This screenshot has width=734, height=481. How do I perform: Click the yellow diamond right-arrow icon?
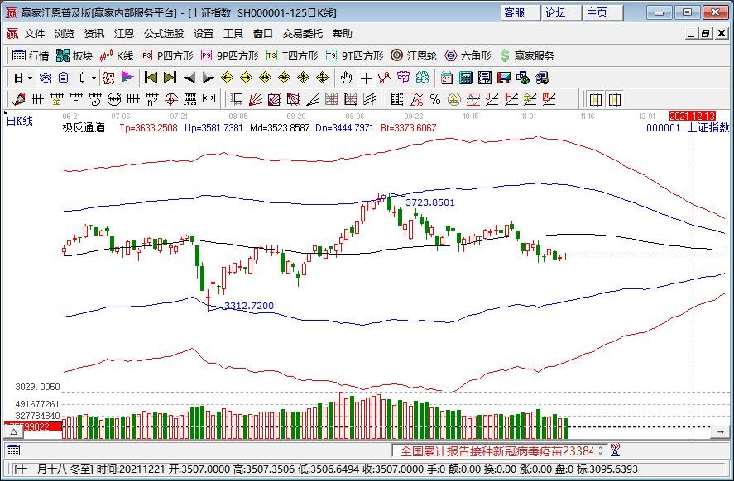[247, 78]
